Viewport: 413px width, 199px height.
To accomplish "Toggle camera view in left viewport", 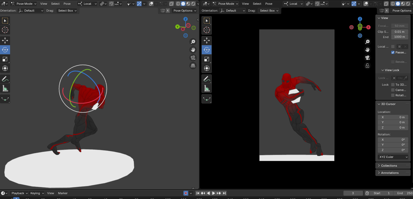I will tap(193, 58).
